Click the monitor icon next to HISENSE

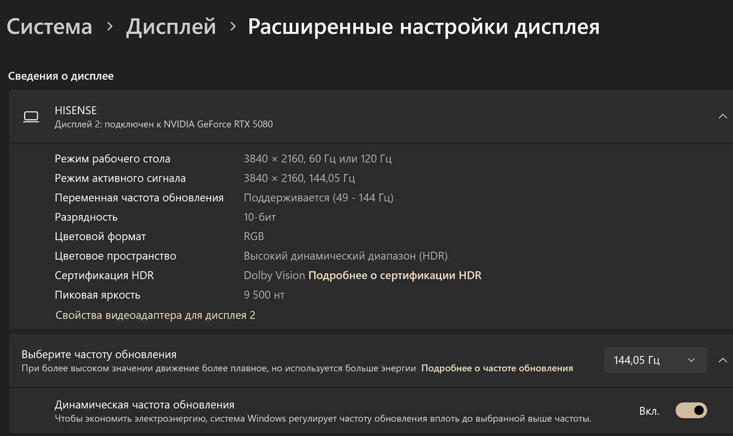(31, 116)
